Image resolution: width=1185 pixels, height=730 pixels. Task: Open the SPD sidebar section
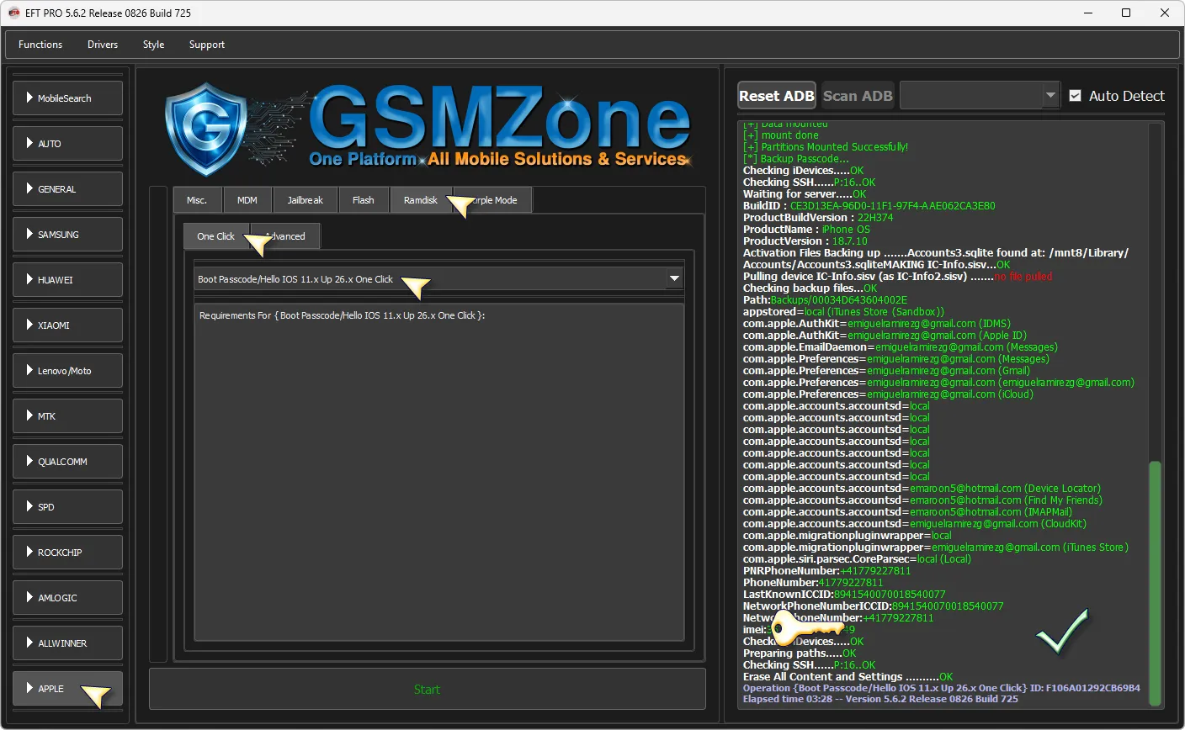pos(67,507)
